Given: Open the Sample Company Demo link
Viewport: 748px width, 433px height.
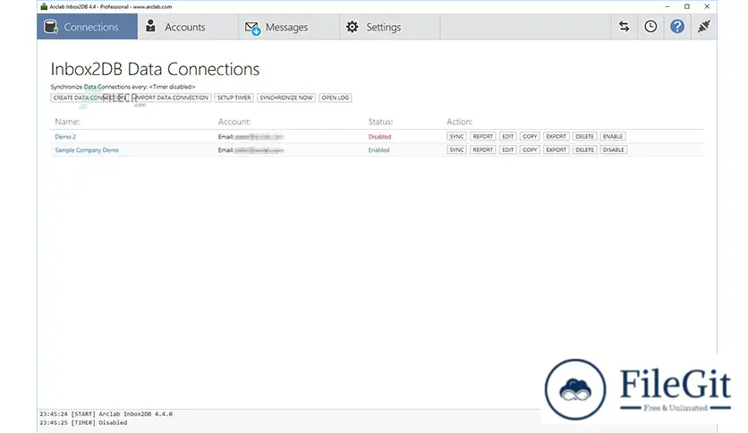Looking at the screenshot, I should click(87, 149).
